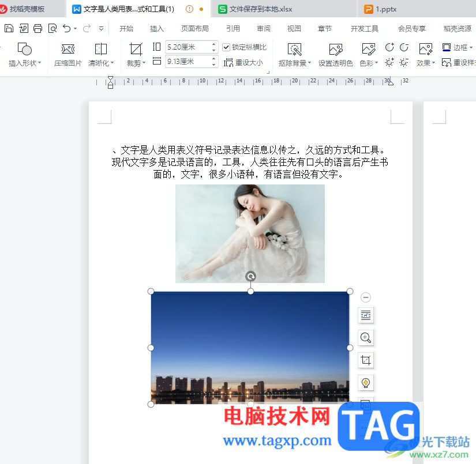Click the zoom-in magnifier floating icon
This screenshot has height=464, width=476.
[366, 338]
